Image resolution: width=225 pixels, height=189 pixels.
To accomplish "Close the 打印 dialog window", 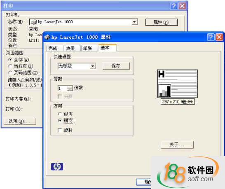I will click(182, 6).
